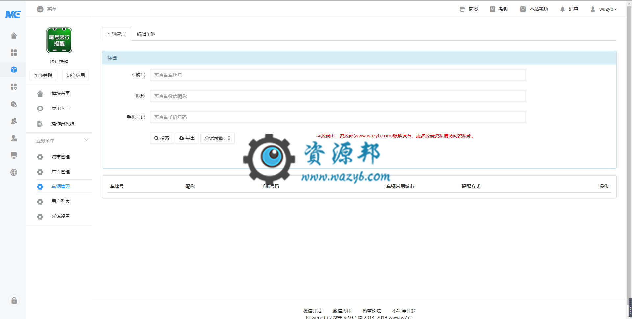This screenshot has width=632, height=319.
Task: Open 微擎论坛 footer link
Action: click(372, 311)
